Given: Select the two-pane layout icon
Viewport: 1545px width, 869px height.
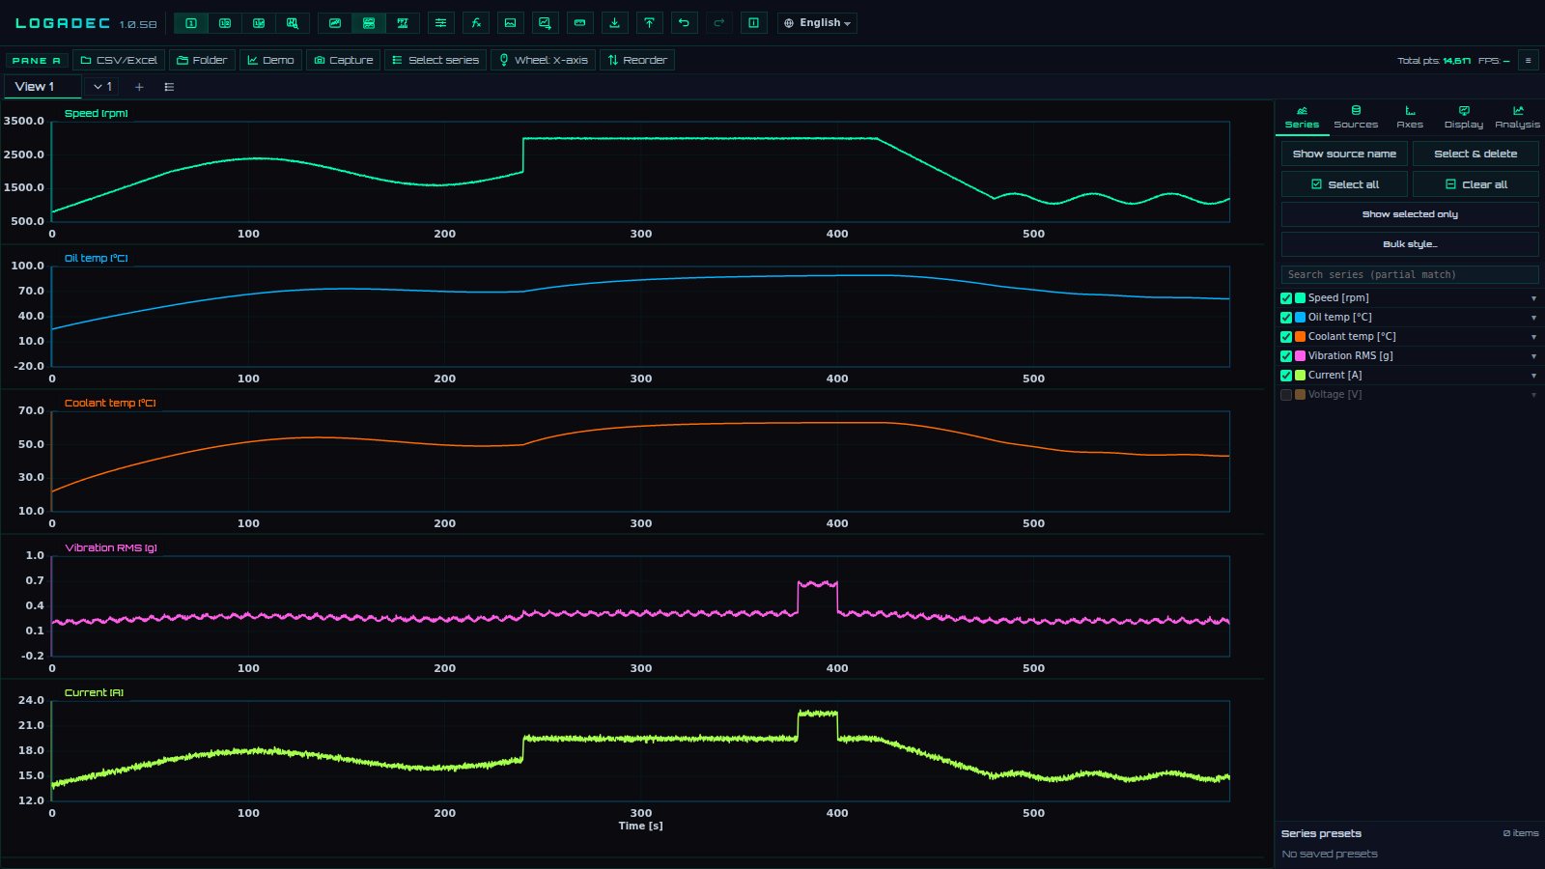Looking at the screenshot, I should click(x=225, y=23).
